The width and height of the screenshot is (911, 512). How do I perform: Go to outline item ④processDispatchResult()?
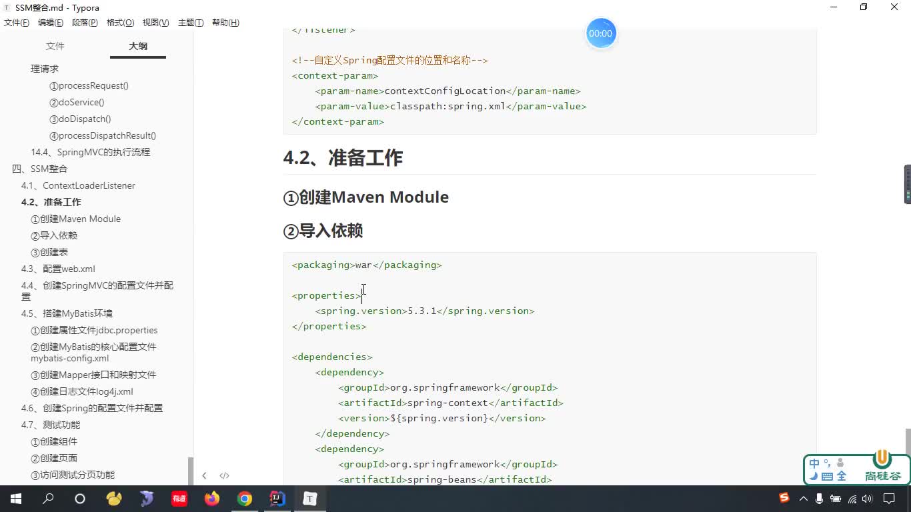point(103,135)
